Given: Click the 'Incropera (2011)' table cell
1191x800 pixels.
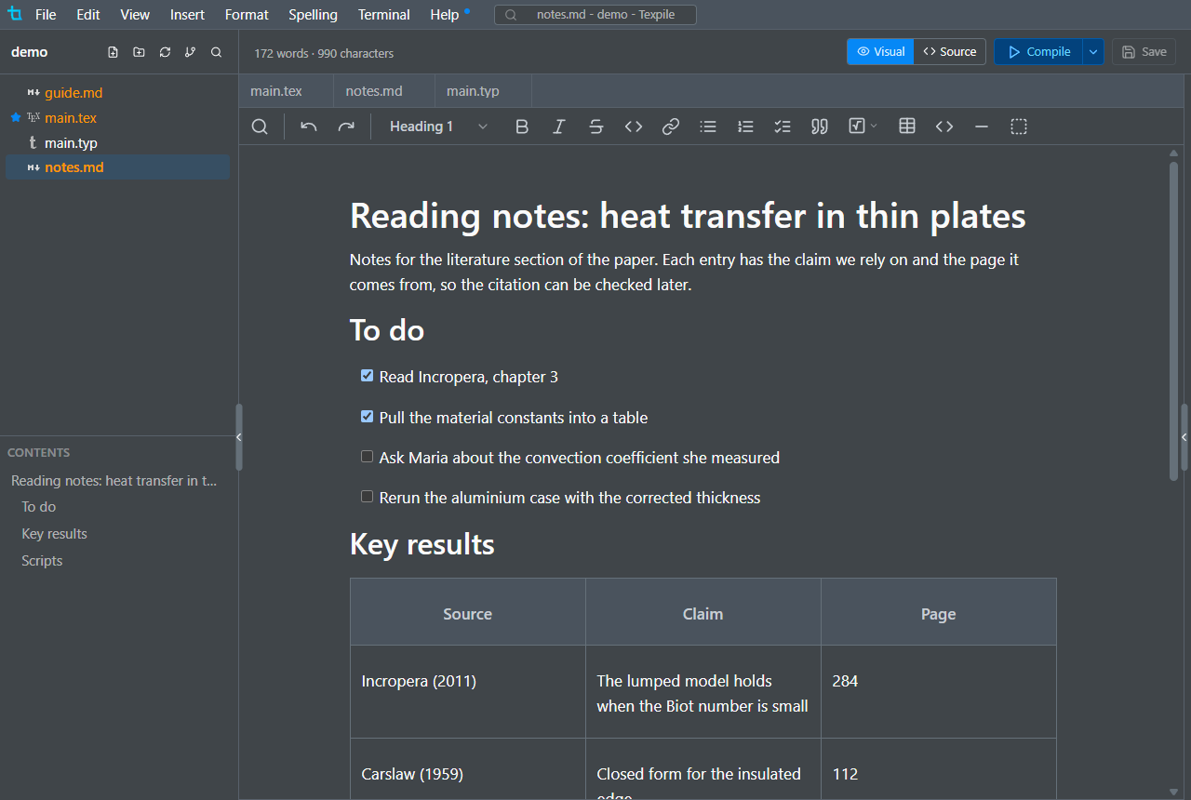Looking at the screenshot, I should [468, 692].
